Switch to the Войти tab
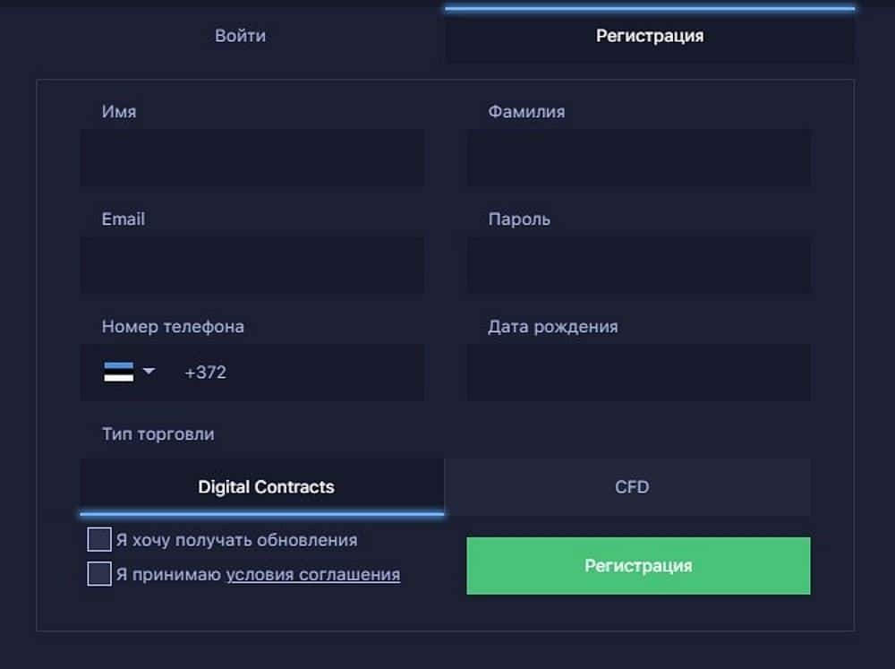 pos(240,36)
